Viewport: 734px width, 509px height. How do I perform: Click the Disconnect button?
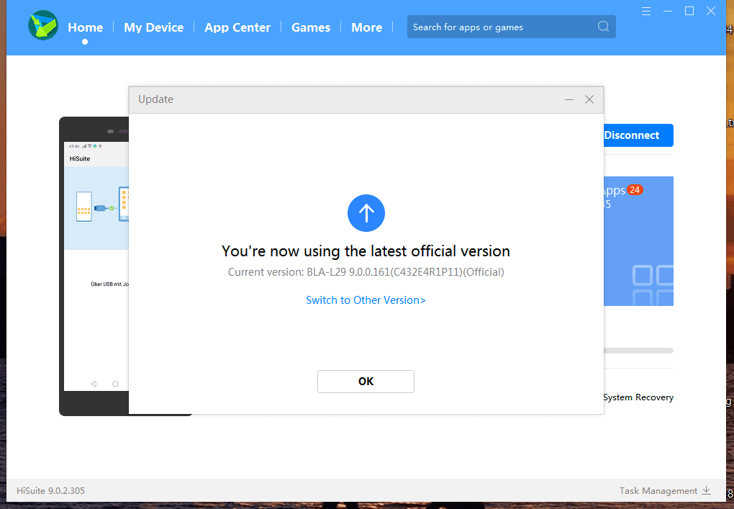click(638, 135)
